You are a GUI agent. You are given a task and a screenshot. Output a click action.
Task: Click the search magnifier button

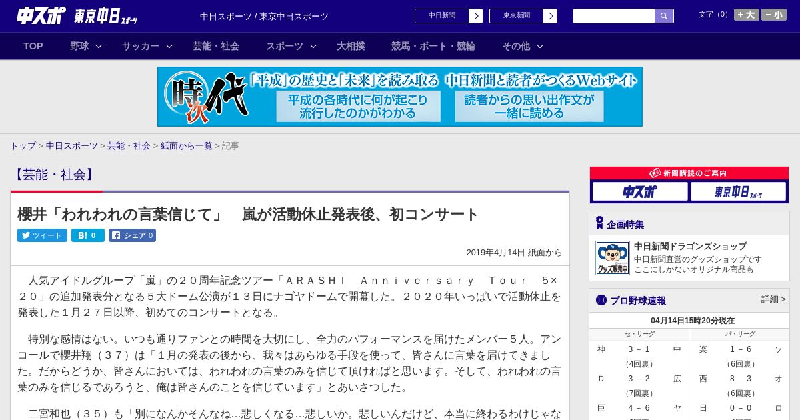pyautogui.click(x=664, y=16)
